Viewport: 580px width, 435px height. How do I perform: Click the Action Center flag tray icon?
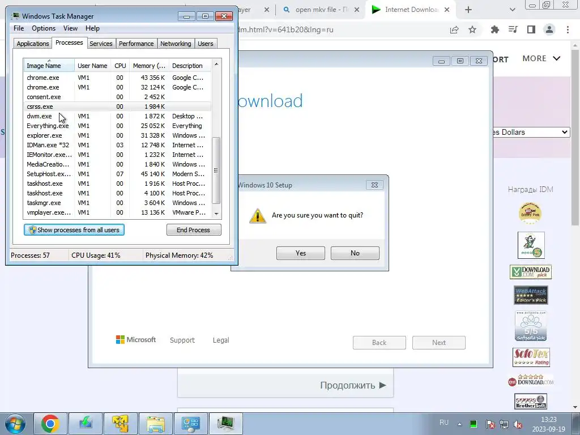490,424
